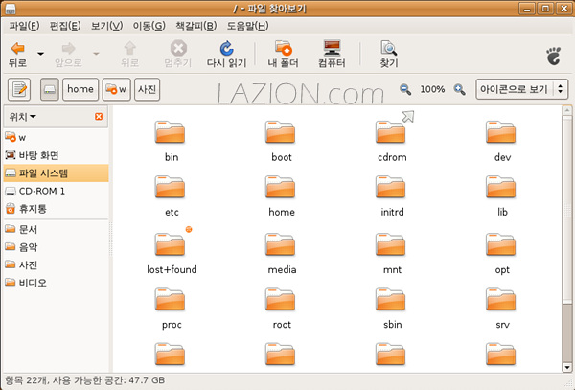Select the root folder icon

tap(280, 299)
